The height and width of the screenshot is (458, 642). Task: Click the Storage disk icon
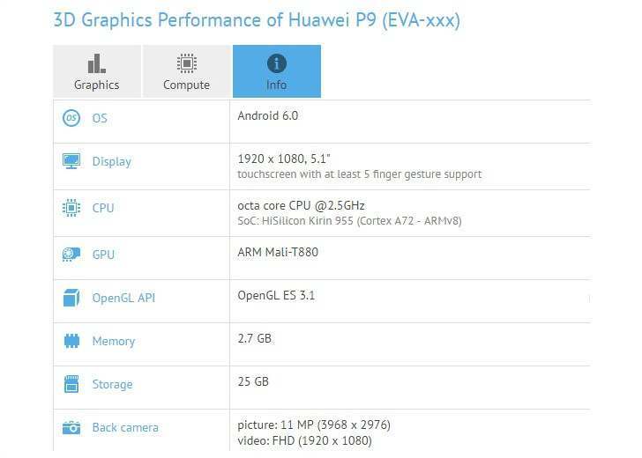(71, 384)
